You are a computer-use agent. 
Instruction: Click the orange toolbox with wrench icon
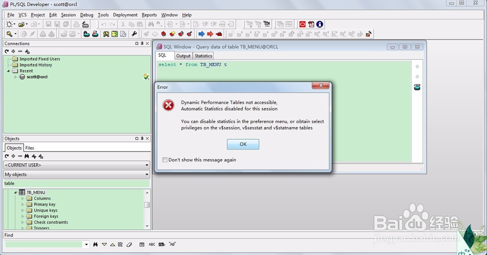368,34
